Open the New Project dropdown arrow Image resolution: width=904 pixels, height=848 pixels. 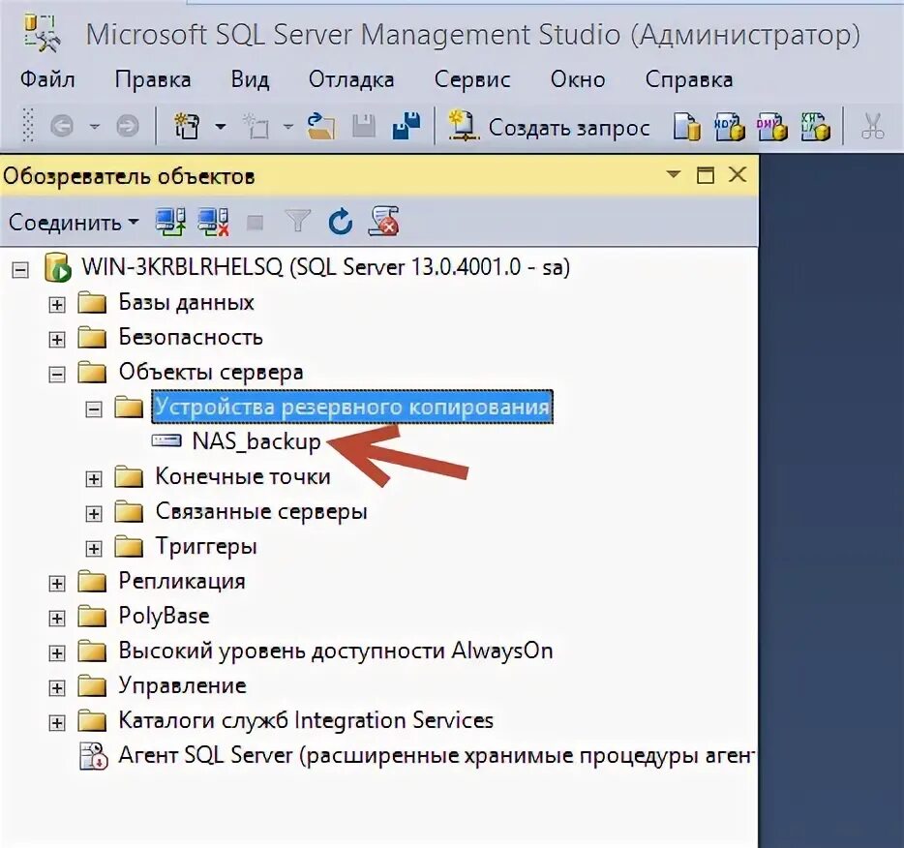[x=221, y=126]
